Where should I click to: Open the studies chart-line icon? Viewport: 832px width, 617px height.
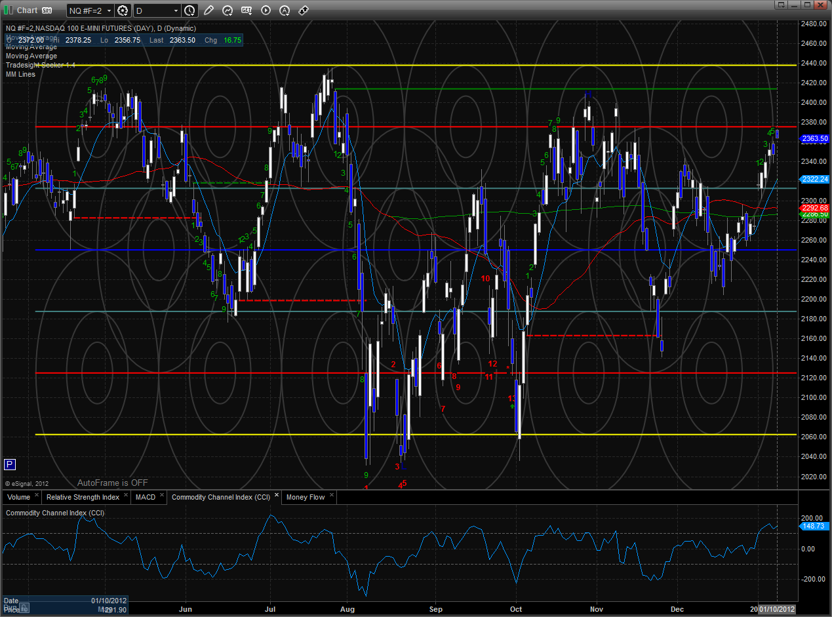[x=228, y=10]
